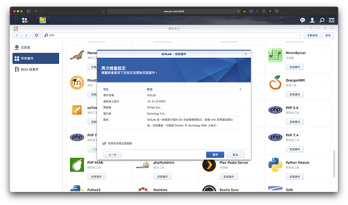Click the MinimServer music note icon

click(275, 55)
